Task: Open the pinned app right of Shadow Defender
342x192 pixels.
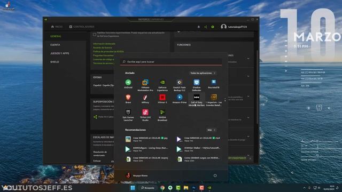Action: (x=214, y=84)
